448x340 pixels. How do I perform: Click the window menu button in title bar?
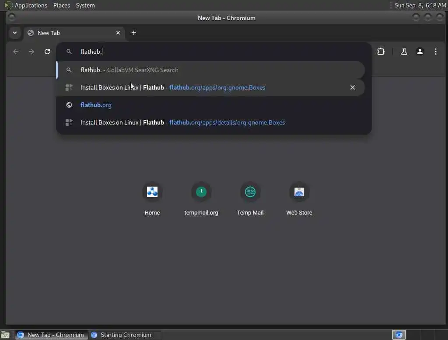[x=12, y=17]
